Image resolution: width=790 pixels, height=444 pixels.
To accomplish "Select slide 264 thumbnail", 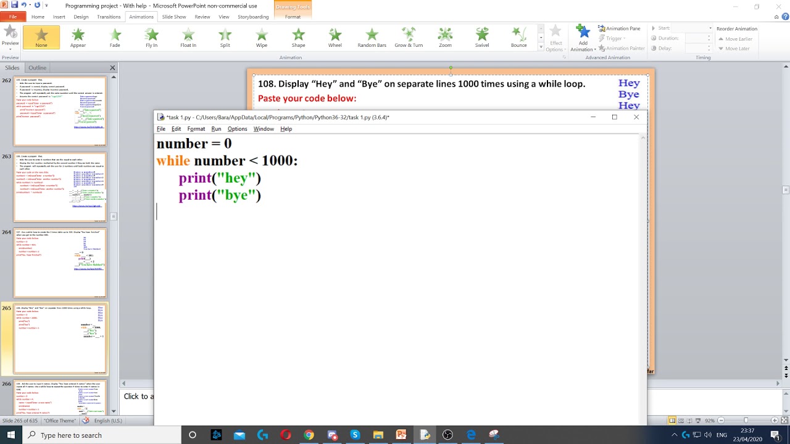I will coord(60,263).
